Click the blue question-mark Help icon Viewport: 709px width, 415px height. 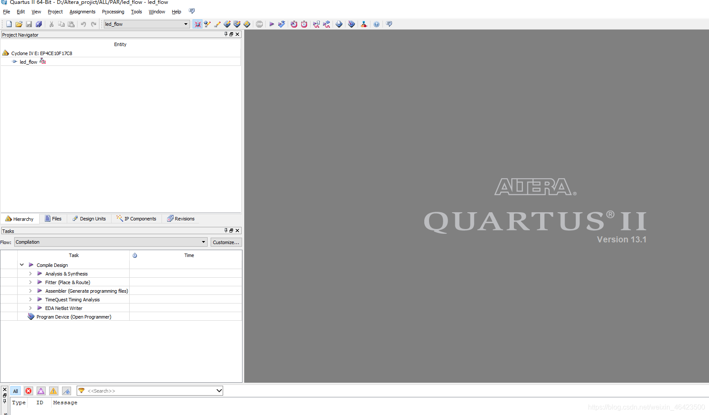[376, 24]
